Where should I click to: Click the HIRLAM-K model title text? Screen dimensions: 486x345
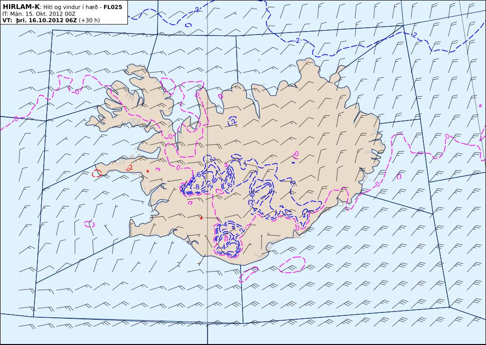[x=21, y=7]
